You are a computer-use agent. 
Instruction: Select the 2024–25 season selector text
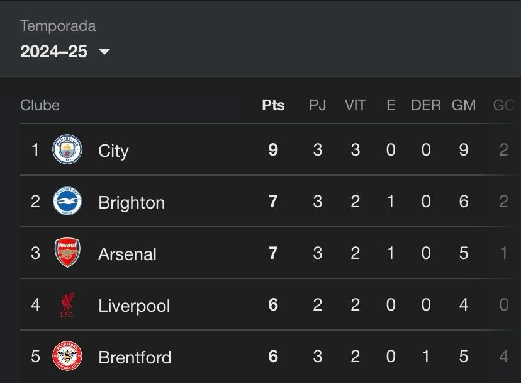point(53,52)
